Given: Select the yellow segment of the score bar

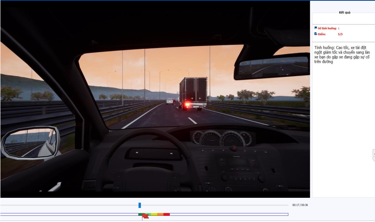Looking at the screenshot, I should coord(154,214).
